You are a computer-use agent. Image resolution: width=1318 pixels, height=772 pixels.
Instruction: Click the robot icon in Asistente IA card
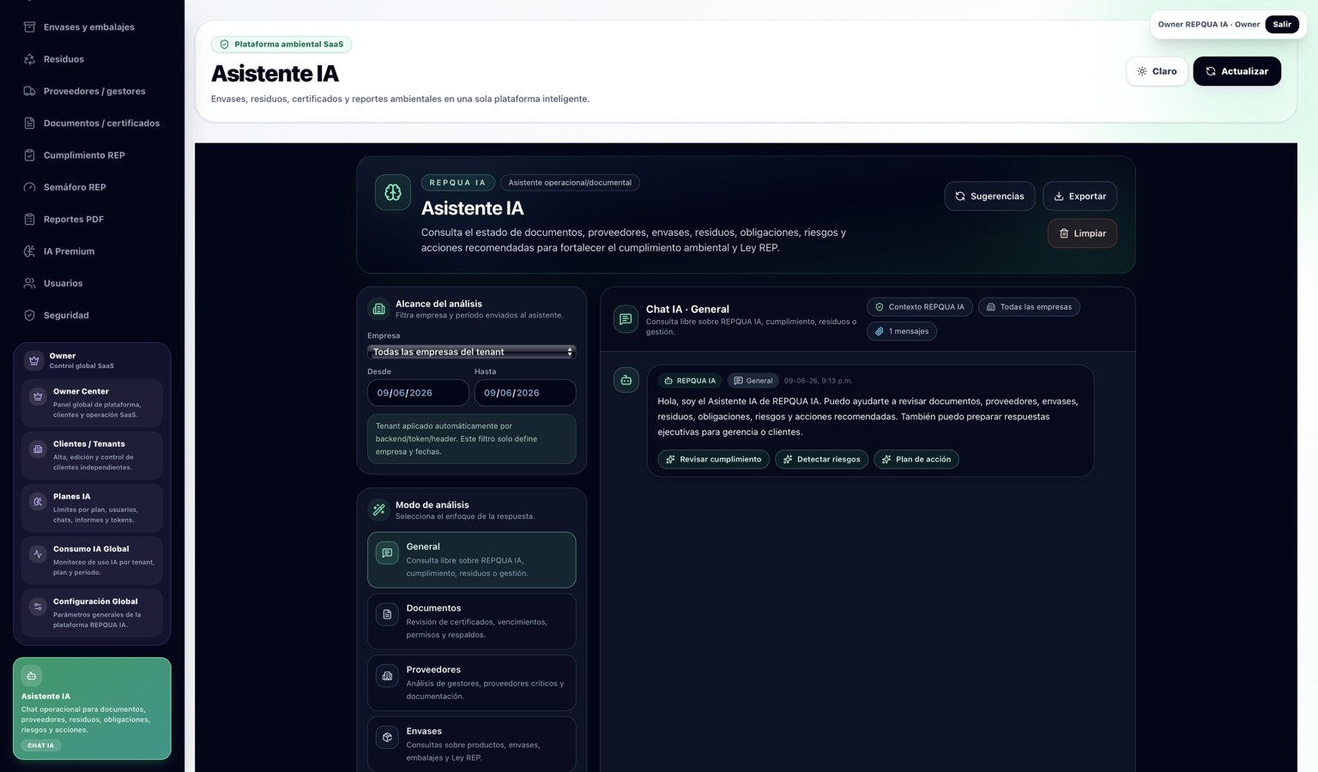(32, 676)
